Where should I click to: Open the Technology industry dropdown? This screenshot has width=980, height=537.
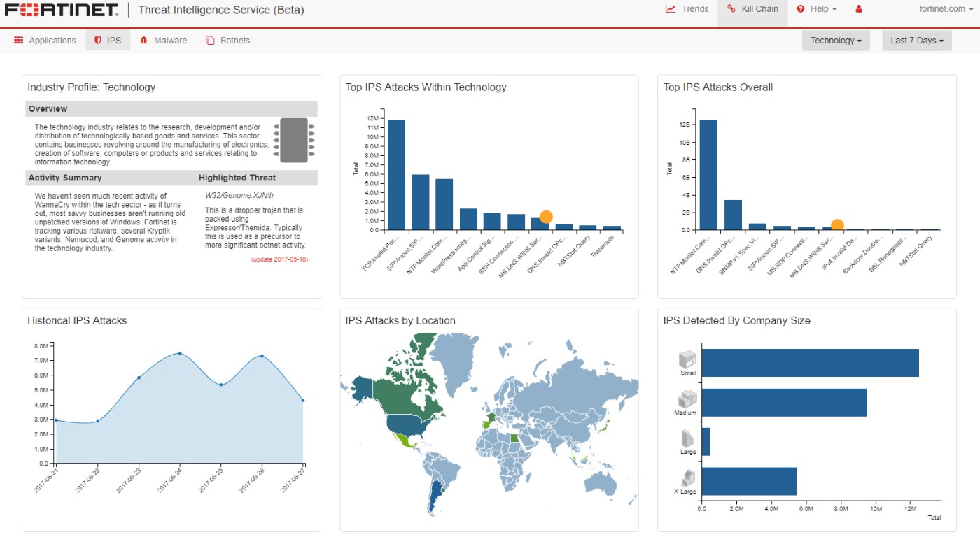pyautogui.click(x=836, y=41)
